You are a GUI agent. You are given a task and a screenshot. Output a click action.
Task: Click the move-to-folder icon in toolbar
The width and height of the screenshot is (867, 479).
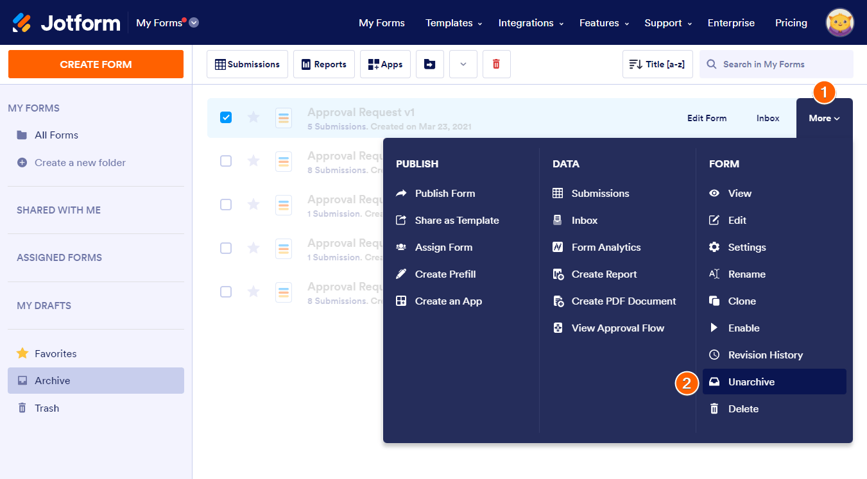pyautogui.click(x=430, y=64)
